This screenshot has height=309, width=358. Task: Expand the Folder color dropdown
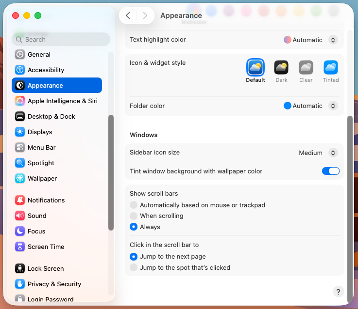pyautogui.click(x=333, y=106)
